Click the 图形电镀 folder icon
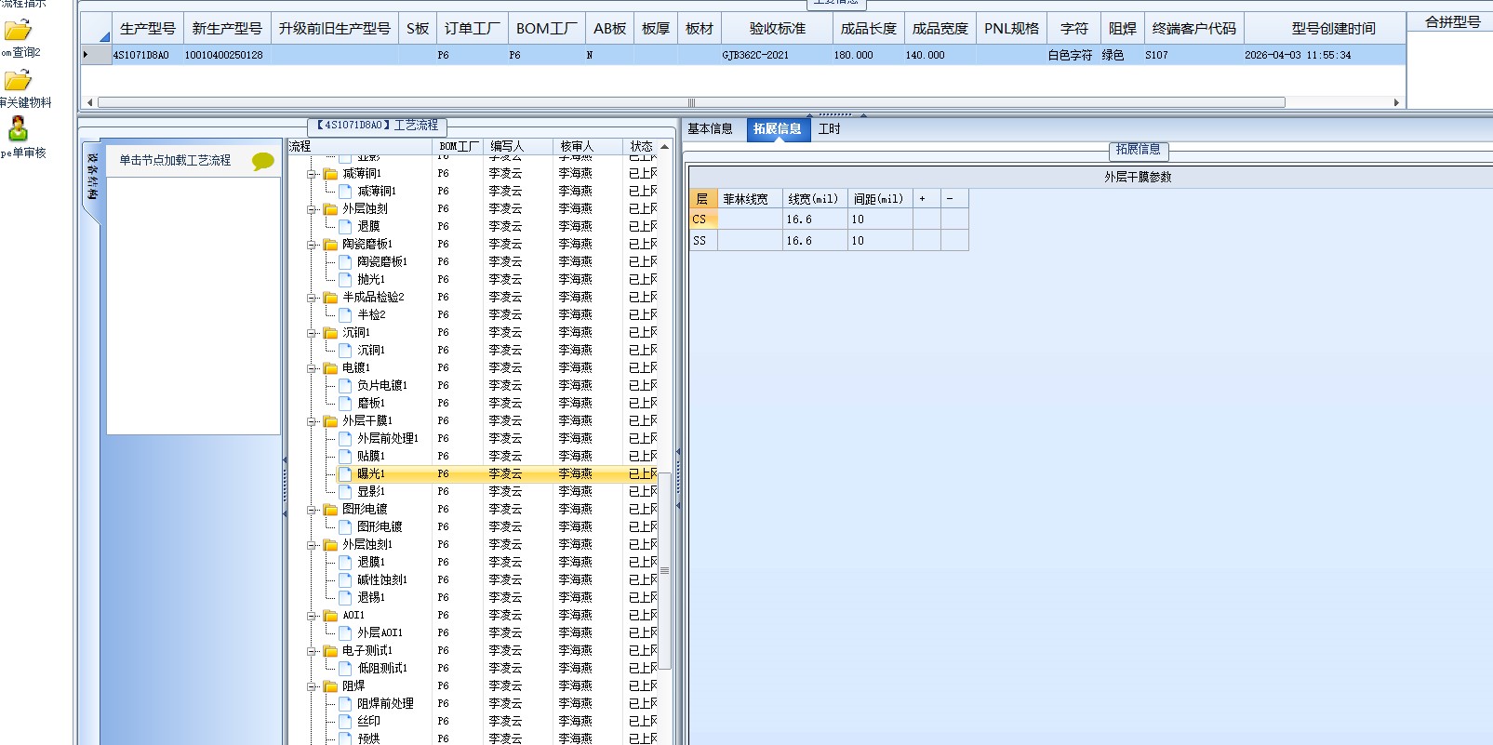The width and height of the screenshot is (1493, 745). [x=330, y=510]
